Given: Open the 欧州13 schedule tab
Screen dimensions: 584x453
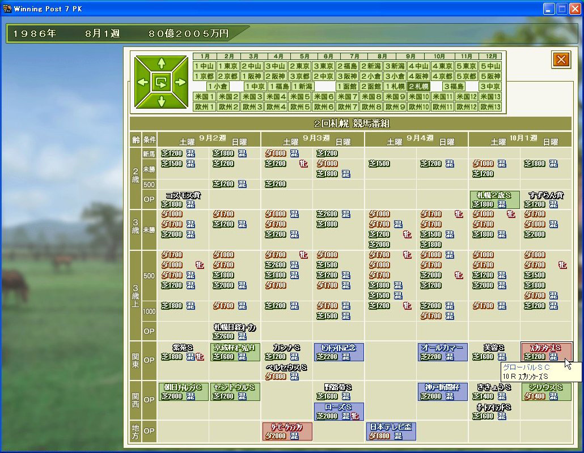Looking at the screenshot, I should click(x=490, y=107).
